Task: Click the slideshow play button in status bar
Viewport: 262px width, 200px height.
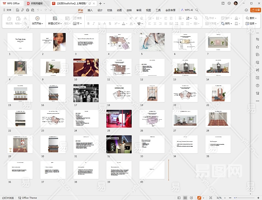Action: tap(199, 198)
